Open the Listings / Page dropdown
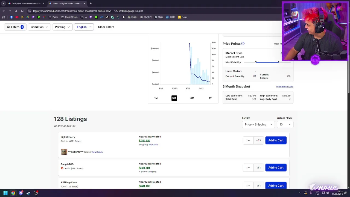 285,124
